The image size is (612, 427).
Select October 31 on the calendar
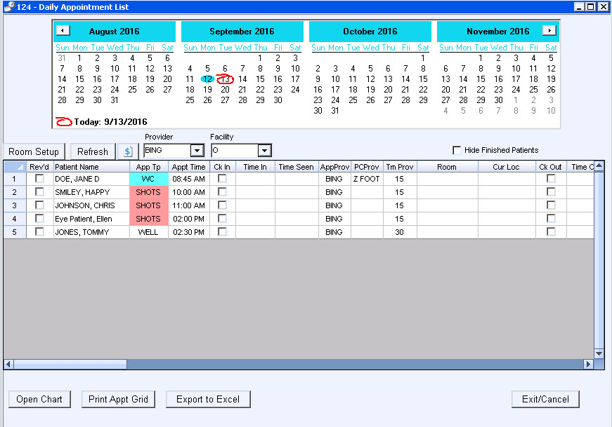click(335, 111)
